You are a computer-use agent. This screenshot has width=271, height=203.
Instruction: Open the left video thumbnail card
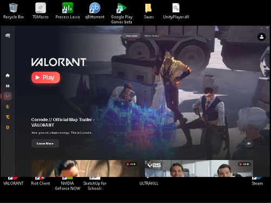click(86, 168)
